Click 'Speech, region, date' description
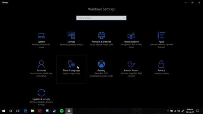The width and height of the screenshot is (203, 114). point(71,73)
